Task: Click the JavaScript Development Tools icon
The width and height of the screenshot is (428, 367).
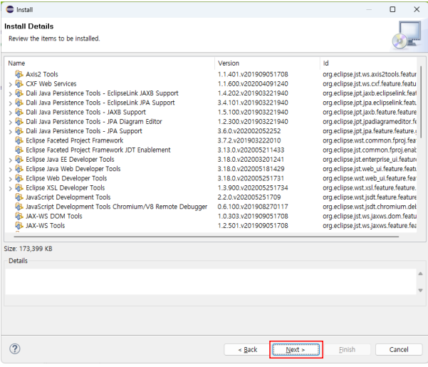Action: [19, 197]
